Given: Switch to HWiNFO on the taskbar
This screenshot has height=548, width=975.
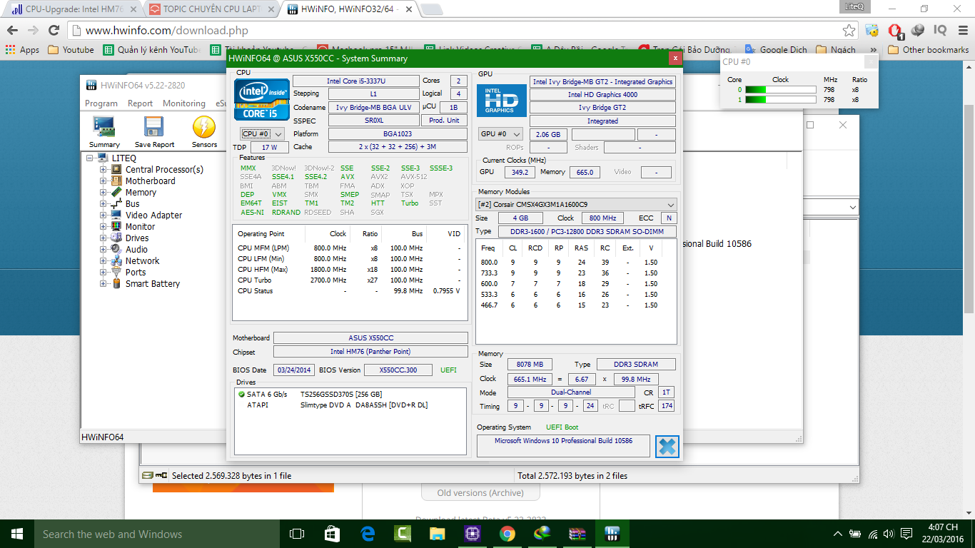Looking at the screenshot, I should (x=612, y=534).
